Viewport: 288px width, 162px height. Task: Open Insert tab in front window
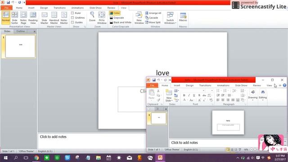(177, 85)
